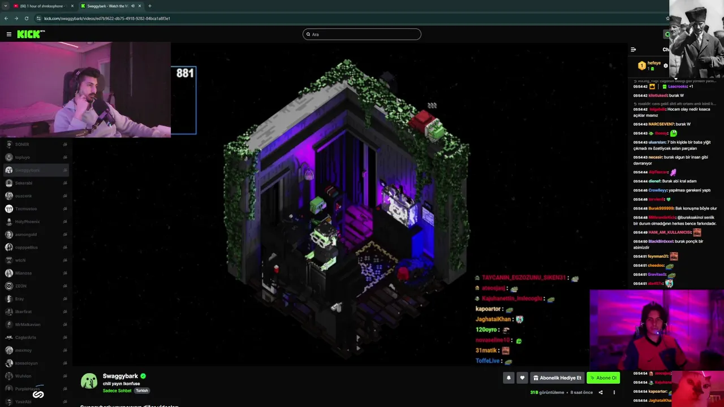
Task: Open Sekerabi channel in sidebar
Action: (35, 183)
